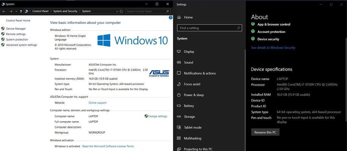347x151 pixels.
Task: Click the Multitasking icon
Action: coord(179,138)
